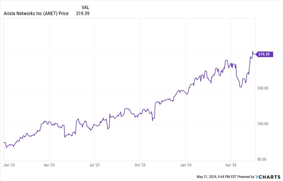Click the Jan '24 x-axis label
Screen dimensions: 283x181
click(186, 165)
